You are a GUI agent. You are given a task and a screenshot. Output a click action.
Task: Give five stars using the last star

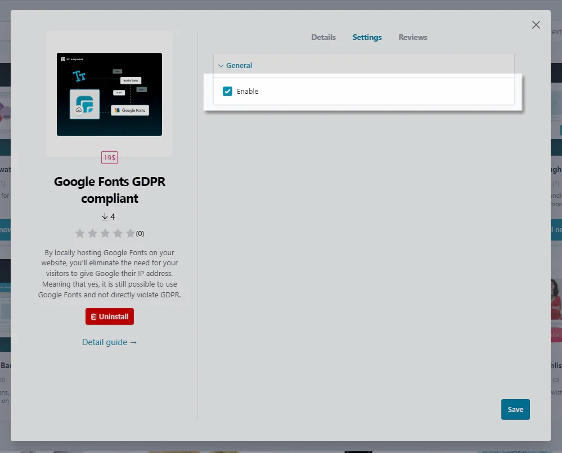tap(131, 233)
